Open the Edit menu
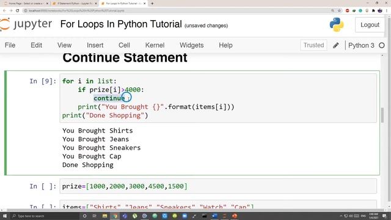Viewport: 391px width, 220px height. [x=36, y=45]
